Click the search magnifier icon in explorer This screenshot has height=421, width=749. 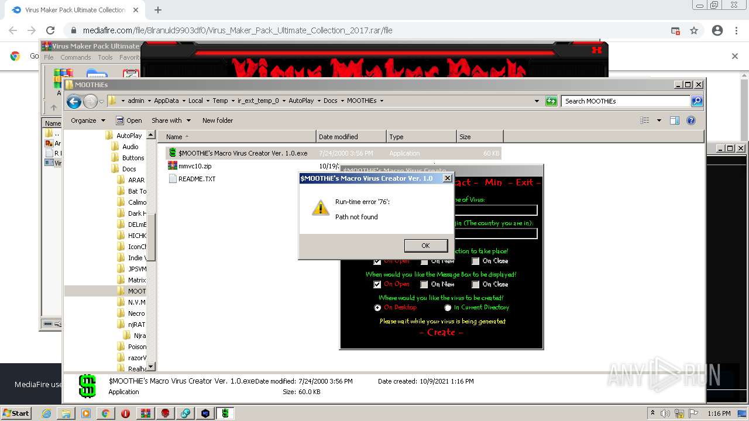click(696, 101)
